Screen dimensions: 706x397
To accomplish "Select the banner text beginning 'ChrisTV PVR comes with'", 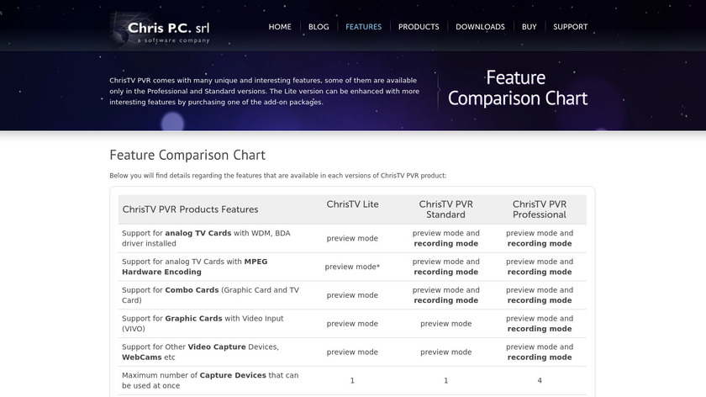I will click(264, 91).
